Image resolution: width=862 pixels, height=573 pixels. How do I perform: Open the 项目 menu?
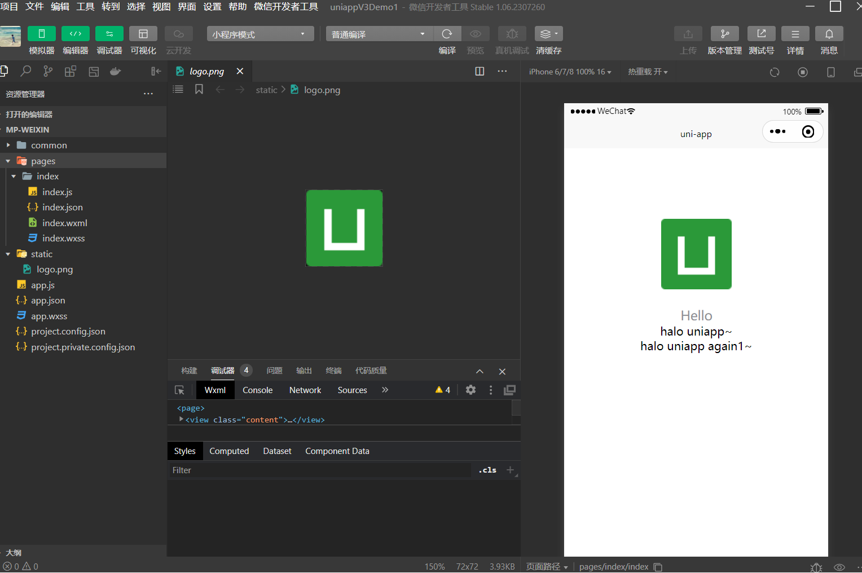(9, 7)
